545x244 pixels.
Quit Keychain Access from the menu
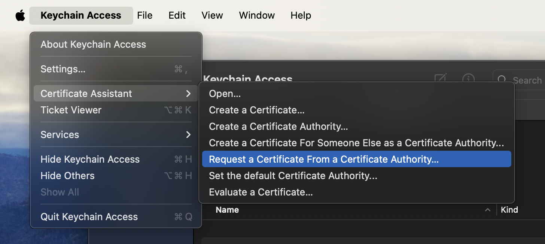point(89,217)
